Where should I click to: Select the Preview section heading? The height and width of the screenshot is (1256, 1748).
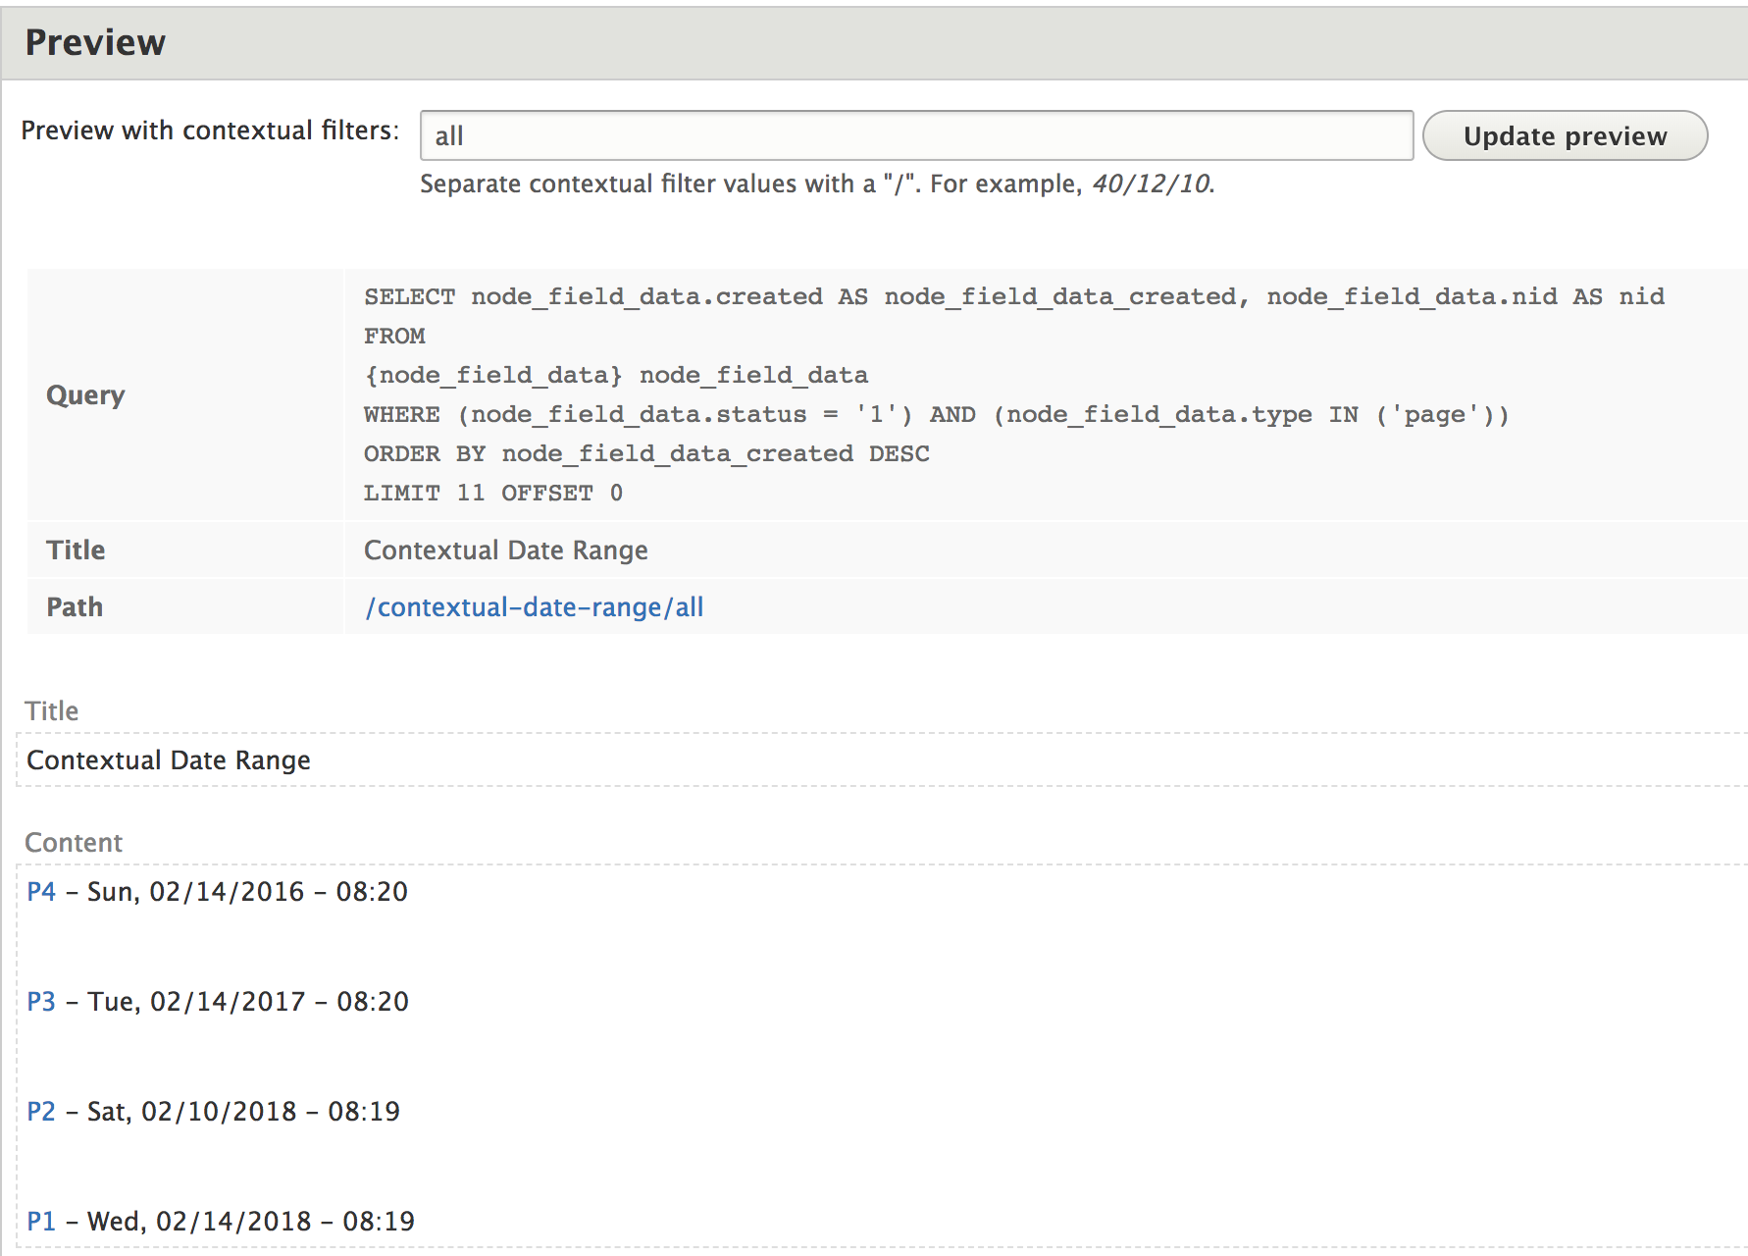tap(95, 41)
